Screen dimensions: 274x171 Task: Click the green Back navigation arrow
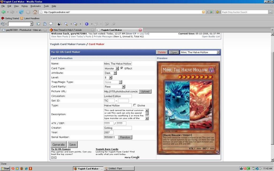point(4,12)
